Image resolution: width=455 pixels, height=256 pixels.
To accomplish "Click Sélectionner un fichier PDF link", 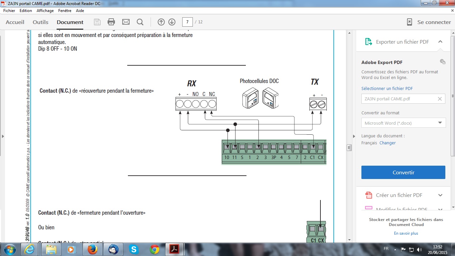I will [387, 88].
